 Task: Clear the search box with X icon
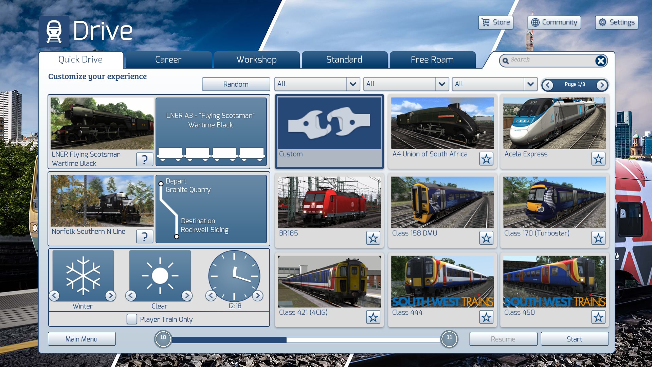(x=600, y=61)
